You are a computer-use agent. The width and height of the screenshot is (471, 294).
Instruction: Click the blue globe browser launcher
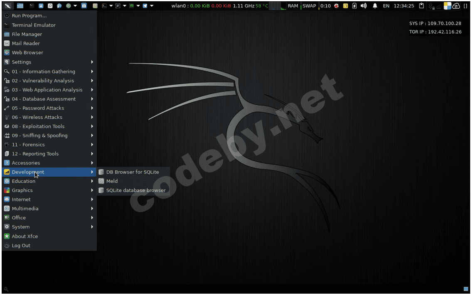click(59, 6)
